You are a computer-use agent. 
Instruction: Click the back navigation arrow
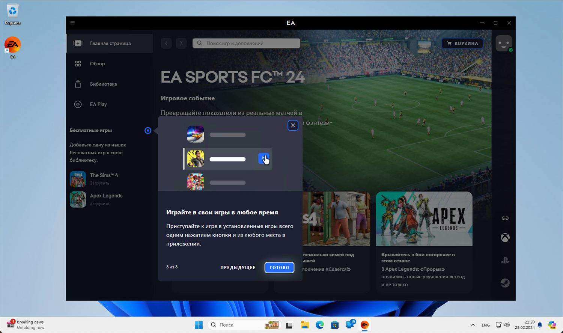pos(166,43)
